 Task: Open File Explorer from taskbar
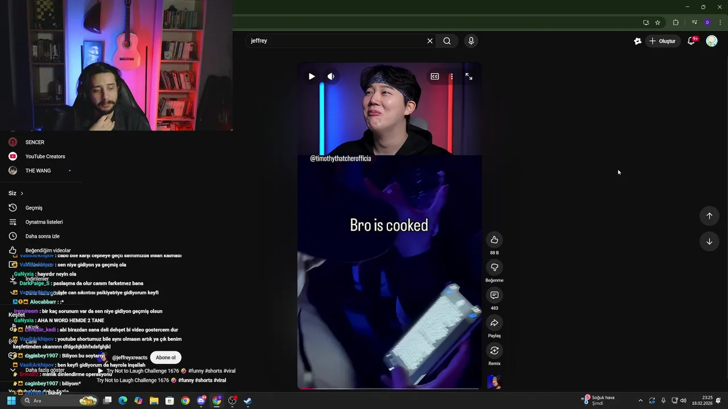(x=154, y=400)
